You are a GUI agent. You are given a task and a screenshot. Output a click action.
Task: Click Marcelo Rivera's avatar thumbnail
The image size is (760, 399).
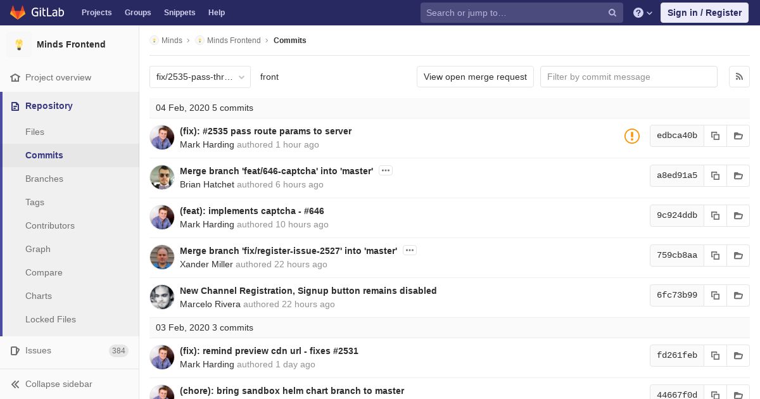(162, 297)
